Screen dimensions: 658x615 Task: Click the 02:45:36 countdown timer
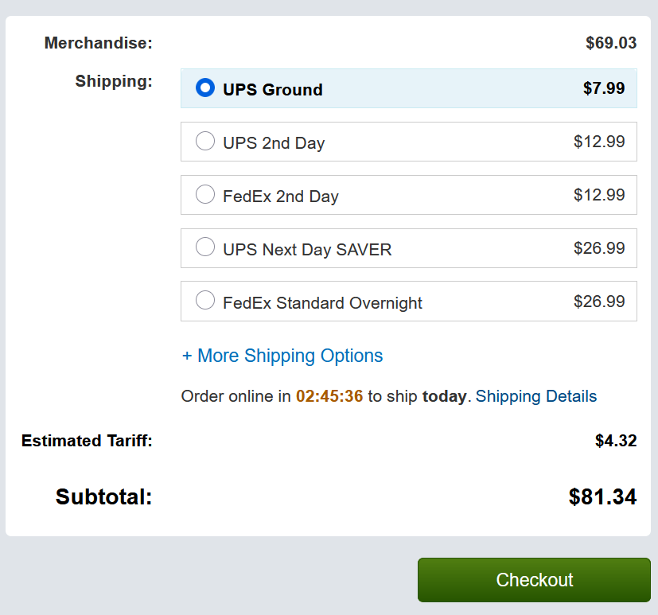pyautogui.click(x=329, y=396)
